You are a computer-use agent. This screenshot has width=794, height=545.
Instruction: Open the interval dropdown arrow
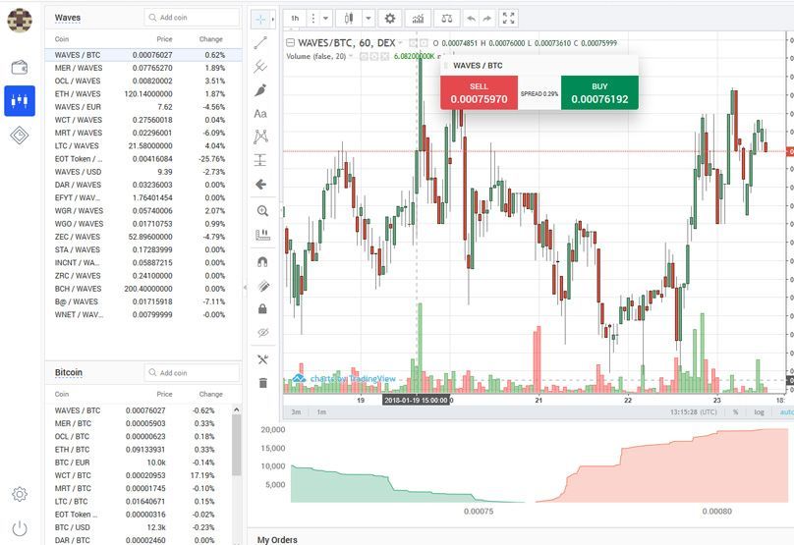pyautogui.click(x=326, y=19)
